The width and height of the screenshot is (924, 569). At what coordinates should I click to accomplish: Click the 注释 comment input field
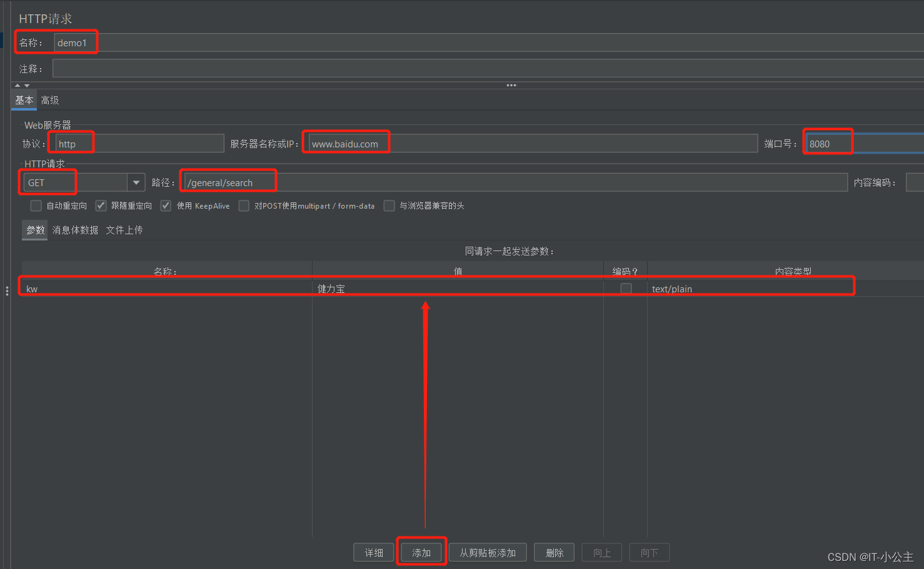pyautogui.click(x=488, y=69)
